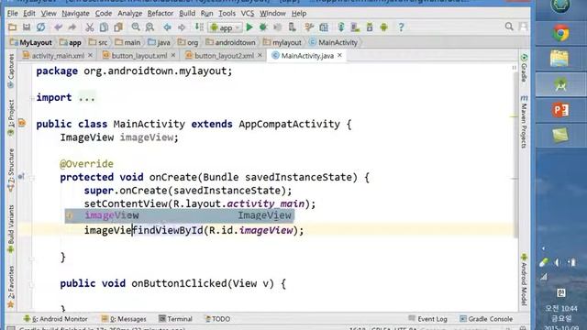Navigate Forward with the right arrow icon
Screen dimensions: 587x330
182,27
